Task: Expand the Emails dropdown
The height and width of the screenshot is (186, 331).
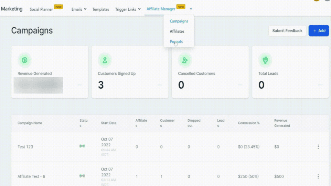Action: coord(79,9)
